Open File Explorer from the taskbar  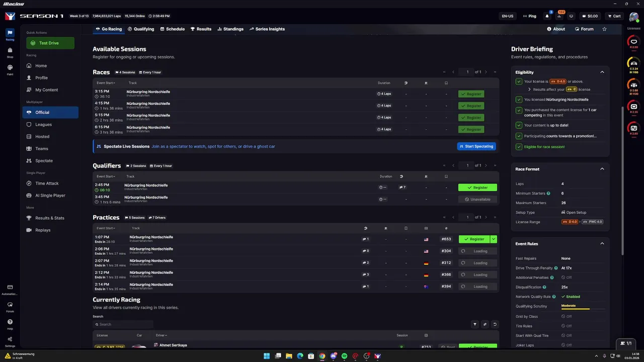pos(289,356)
